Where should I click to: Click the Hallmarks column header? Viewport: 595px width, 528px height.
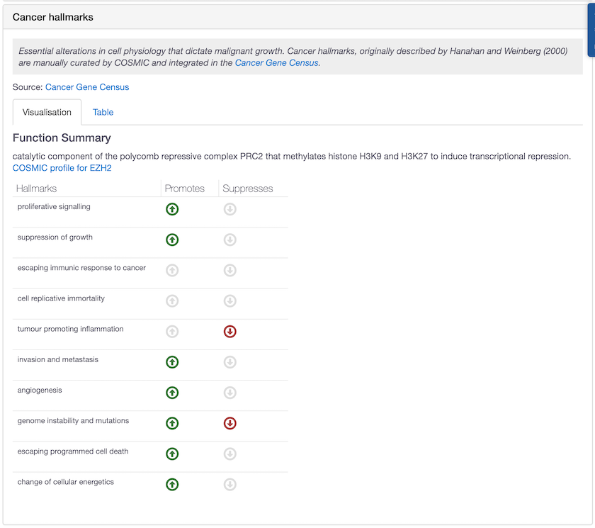click(x=36, y=189)
